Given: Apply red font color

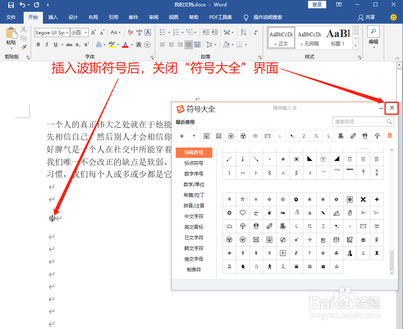Looking at the screenshot, I should pyautogui.click(x=125, y=45).
